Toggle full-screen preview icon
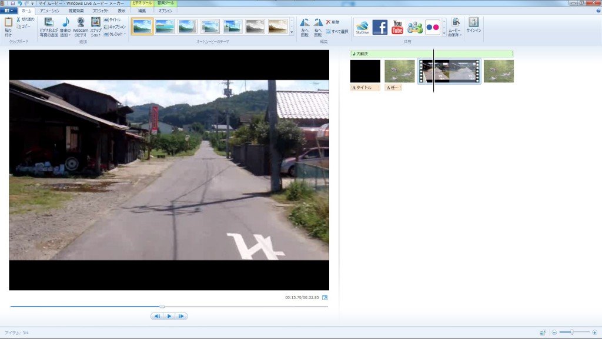Viewport: 602px width, 339px height. point(325,298)
